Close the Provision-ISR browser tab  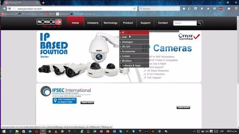coord(37,3)
